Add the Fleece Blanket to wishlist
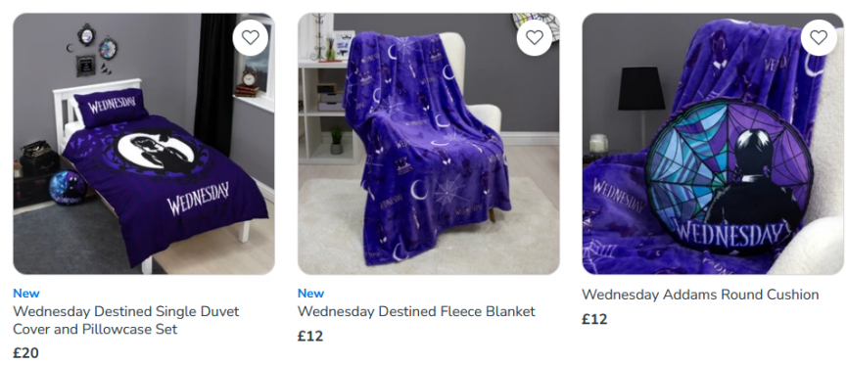847x365 pixels. tap(535, 37)
